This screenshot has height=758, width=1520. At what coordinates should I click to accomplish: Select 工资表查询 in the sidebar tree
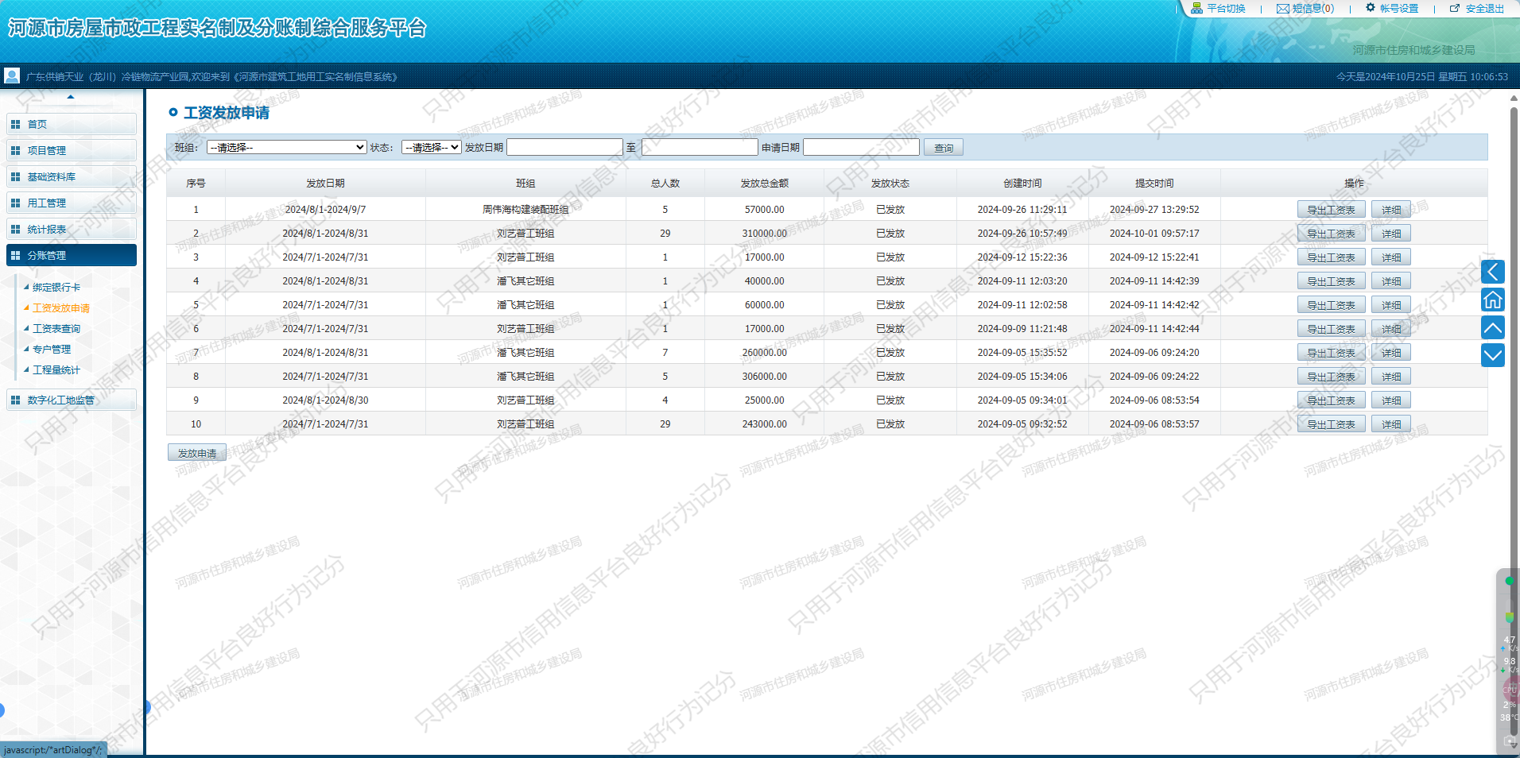point(56,328)
